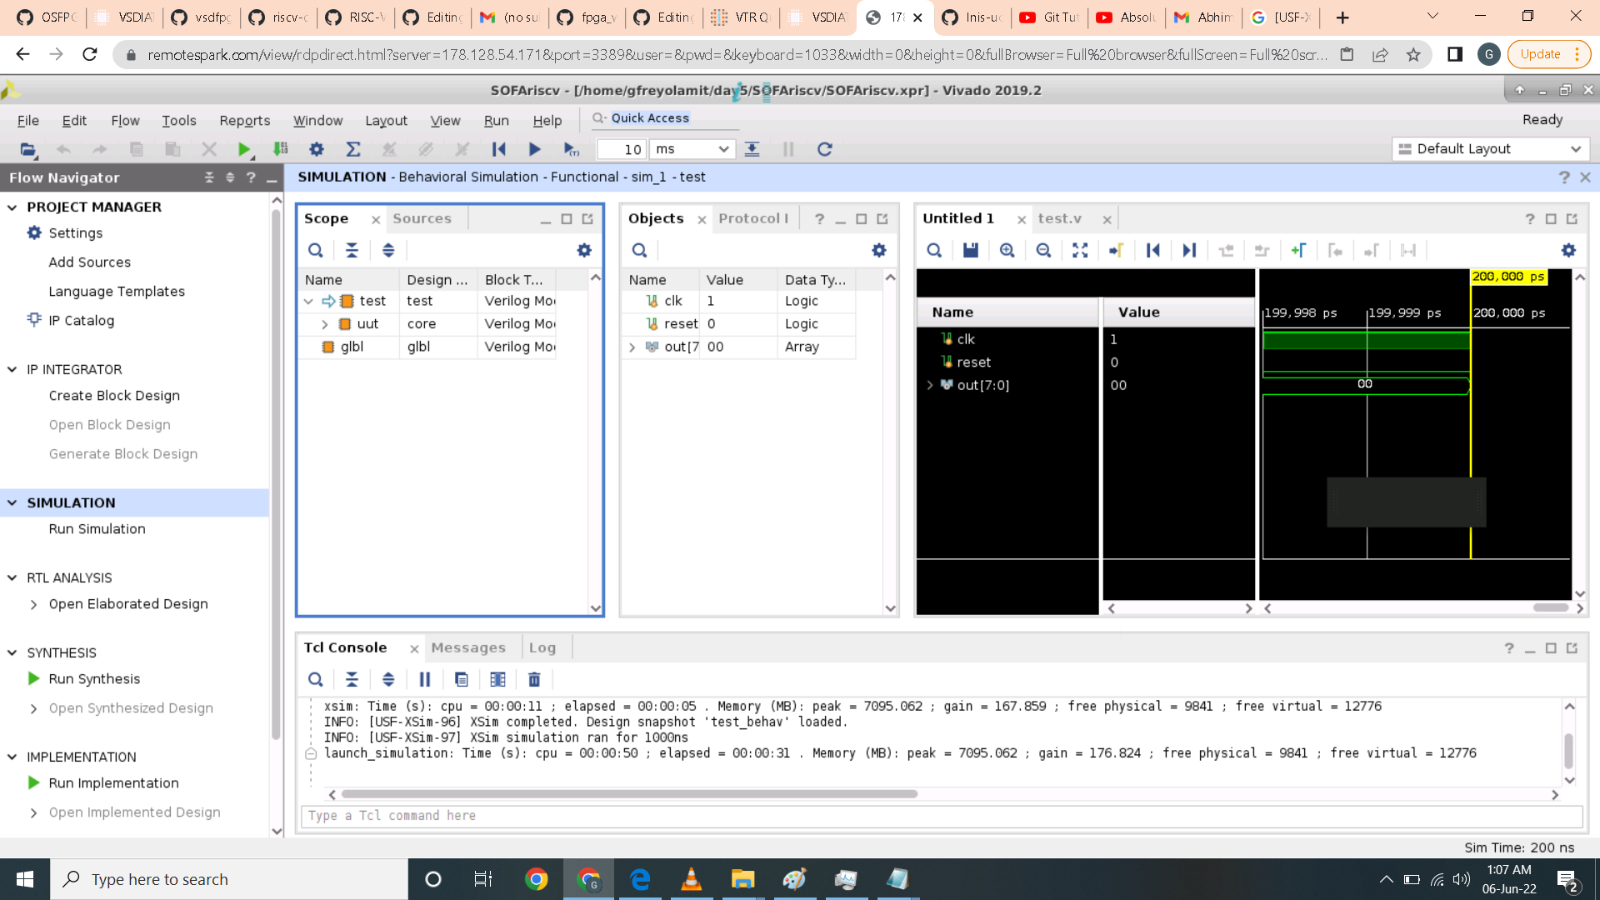Viewport: 1600px width, 900px height.
Task: Click Save Waveform Configuration icon
Action: (x=971, y=250)
